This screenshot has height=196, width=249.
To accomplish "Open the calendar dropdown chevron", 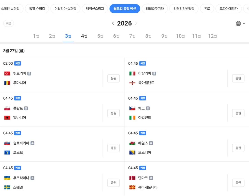I will click(243, 23).
